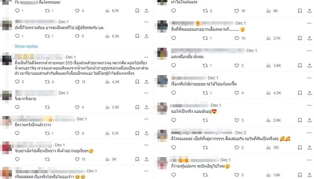Open profile avatar of tweet with 6.2K views
The image size is (314, 179).
tap(7, 25)
